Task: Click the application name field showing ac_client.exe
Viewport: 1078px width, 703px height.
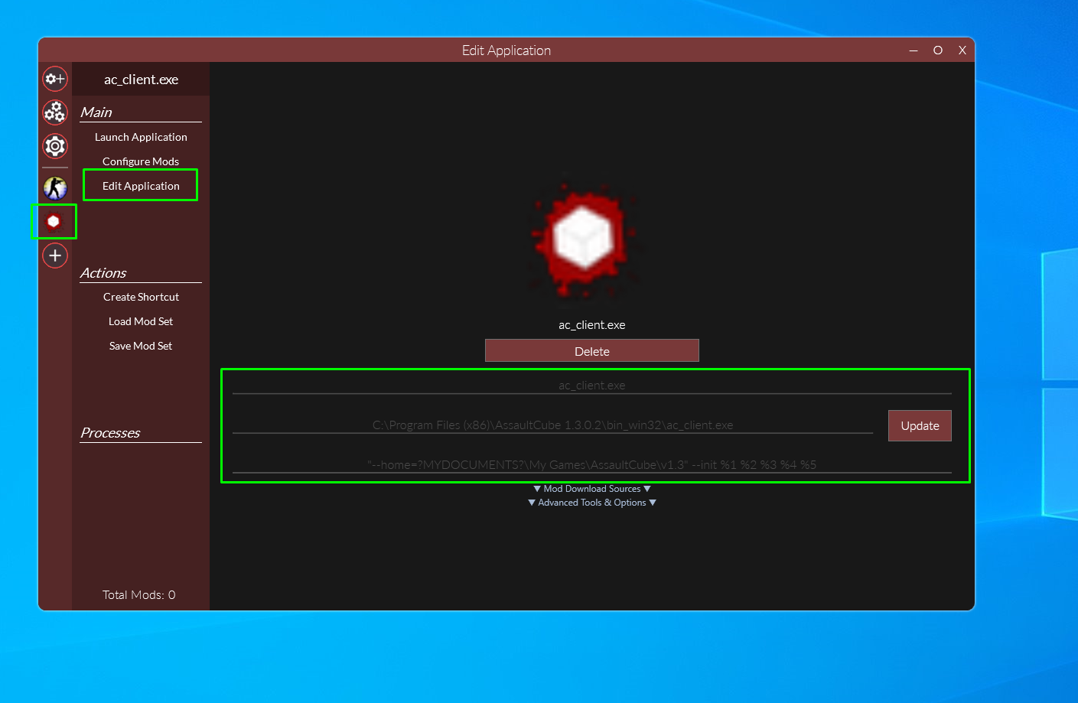Action: click(x=591, y=385)
